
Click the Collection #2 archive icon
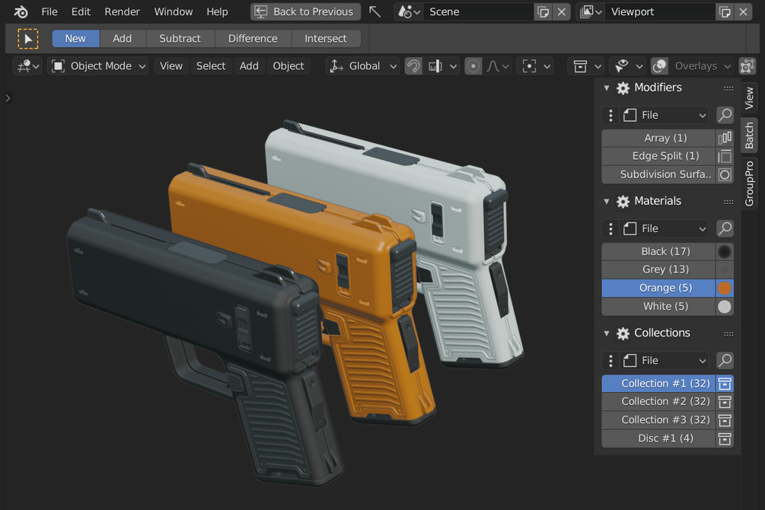coord(725,402)
